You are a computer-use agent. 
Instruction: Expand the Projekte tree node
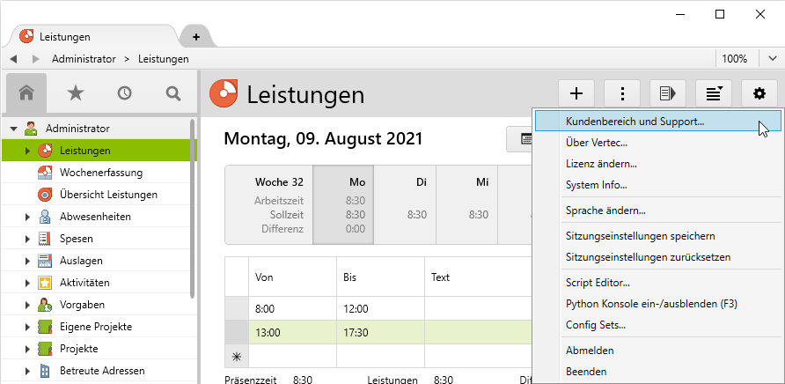coord(27,349)
